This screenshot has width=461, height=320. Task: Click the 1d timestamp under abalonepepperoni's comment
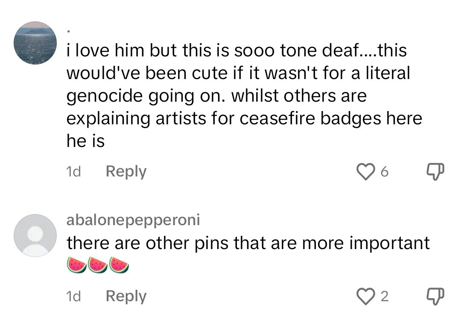[x=73, y=297]
